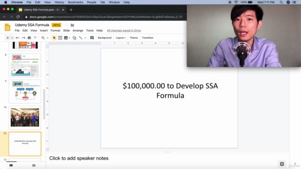Select slide 9 thumbnail

pyautogui.click(x=25, y=92)
